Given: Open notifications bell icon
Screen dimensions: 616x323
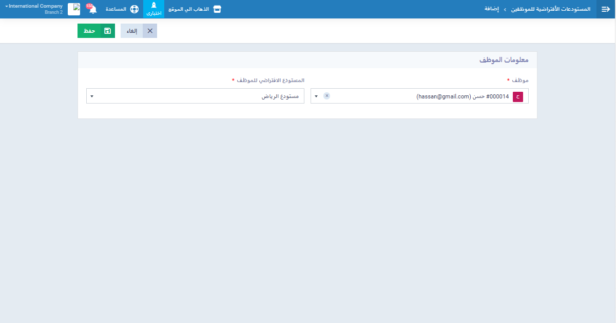Looking at the screenshot, I should click(93, 10).
